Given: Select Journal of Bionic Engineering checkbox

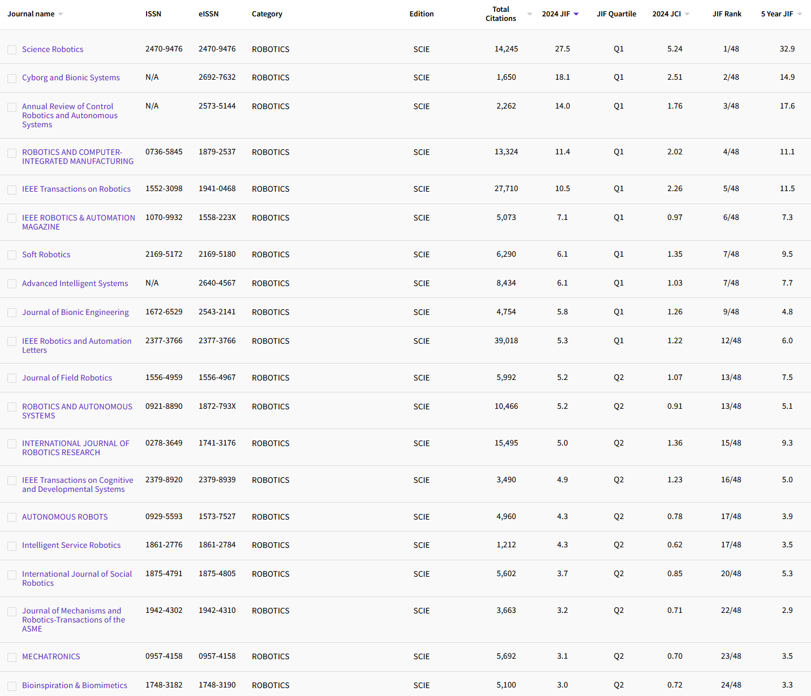Looking at the screenshot, I should [x=12, y=313].
